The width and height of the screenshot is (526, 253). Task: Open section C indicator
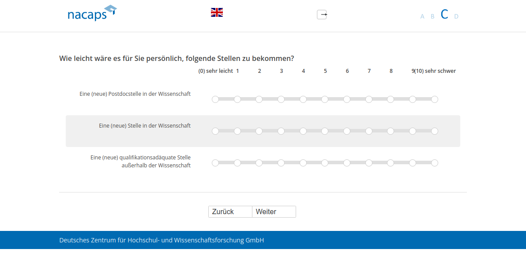pos(444,15)
